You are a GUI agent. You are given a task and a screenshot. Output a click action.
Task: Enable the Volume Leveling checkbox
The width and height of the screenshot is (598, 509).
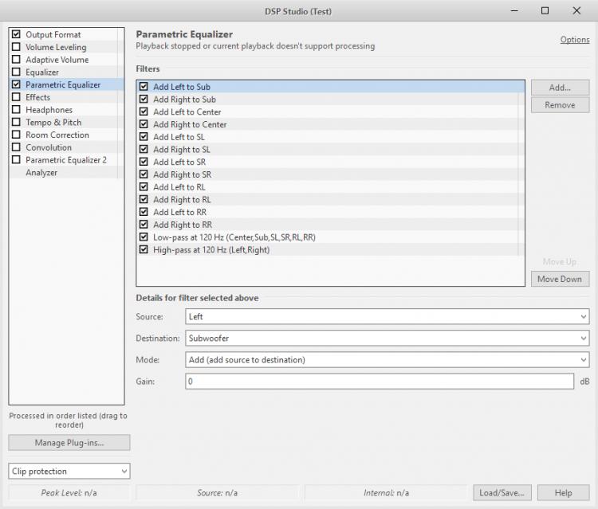tap(16, 47)
